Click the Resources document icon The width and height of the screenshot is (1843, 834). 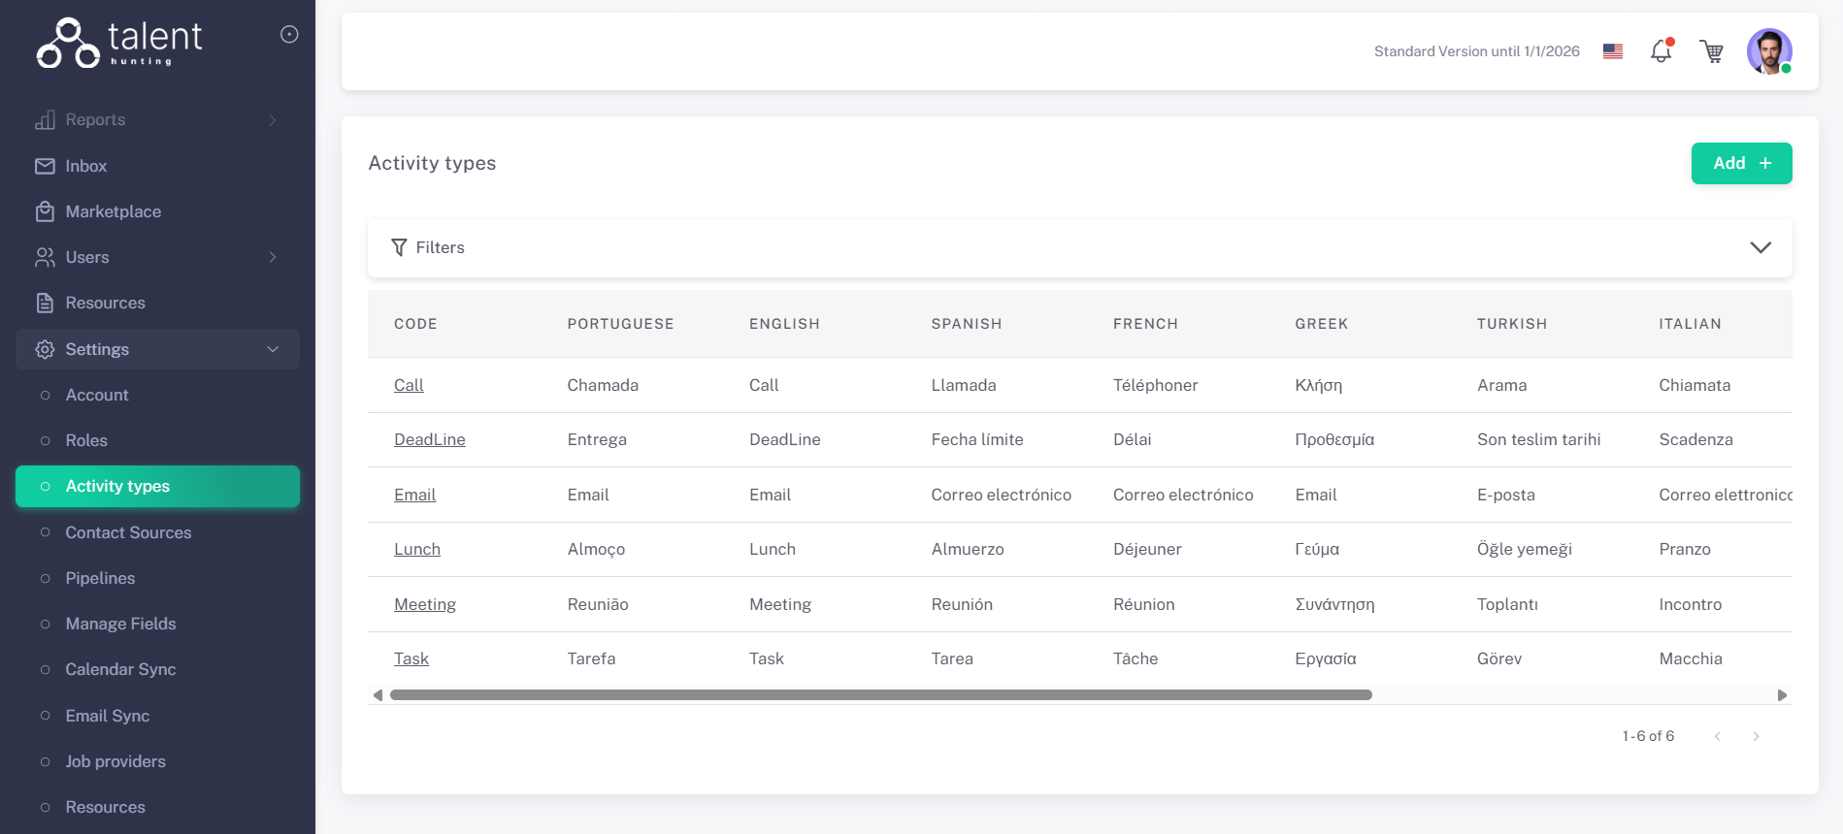click(x=45, y=303)
